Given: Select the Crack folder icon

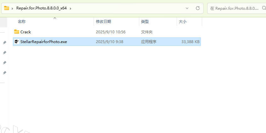Looking at the screenshot, I should coord(16,32).
